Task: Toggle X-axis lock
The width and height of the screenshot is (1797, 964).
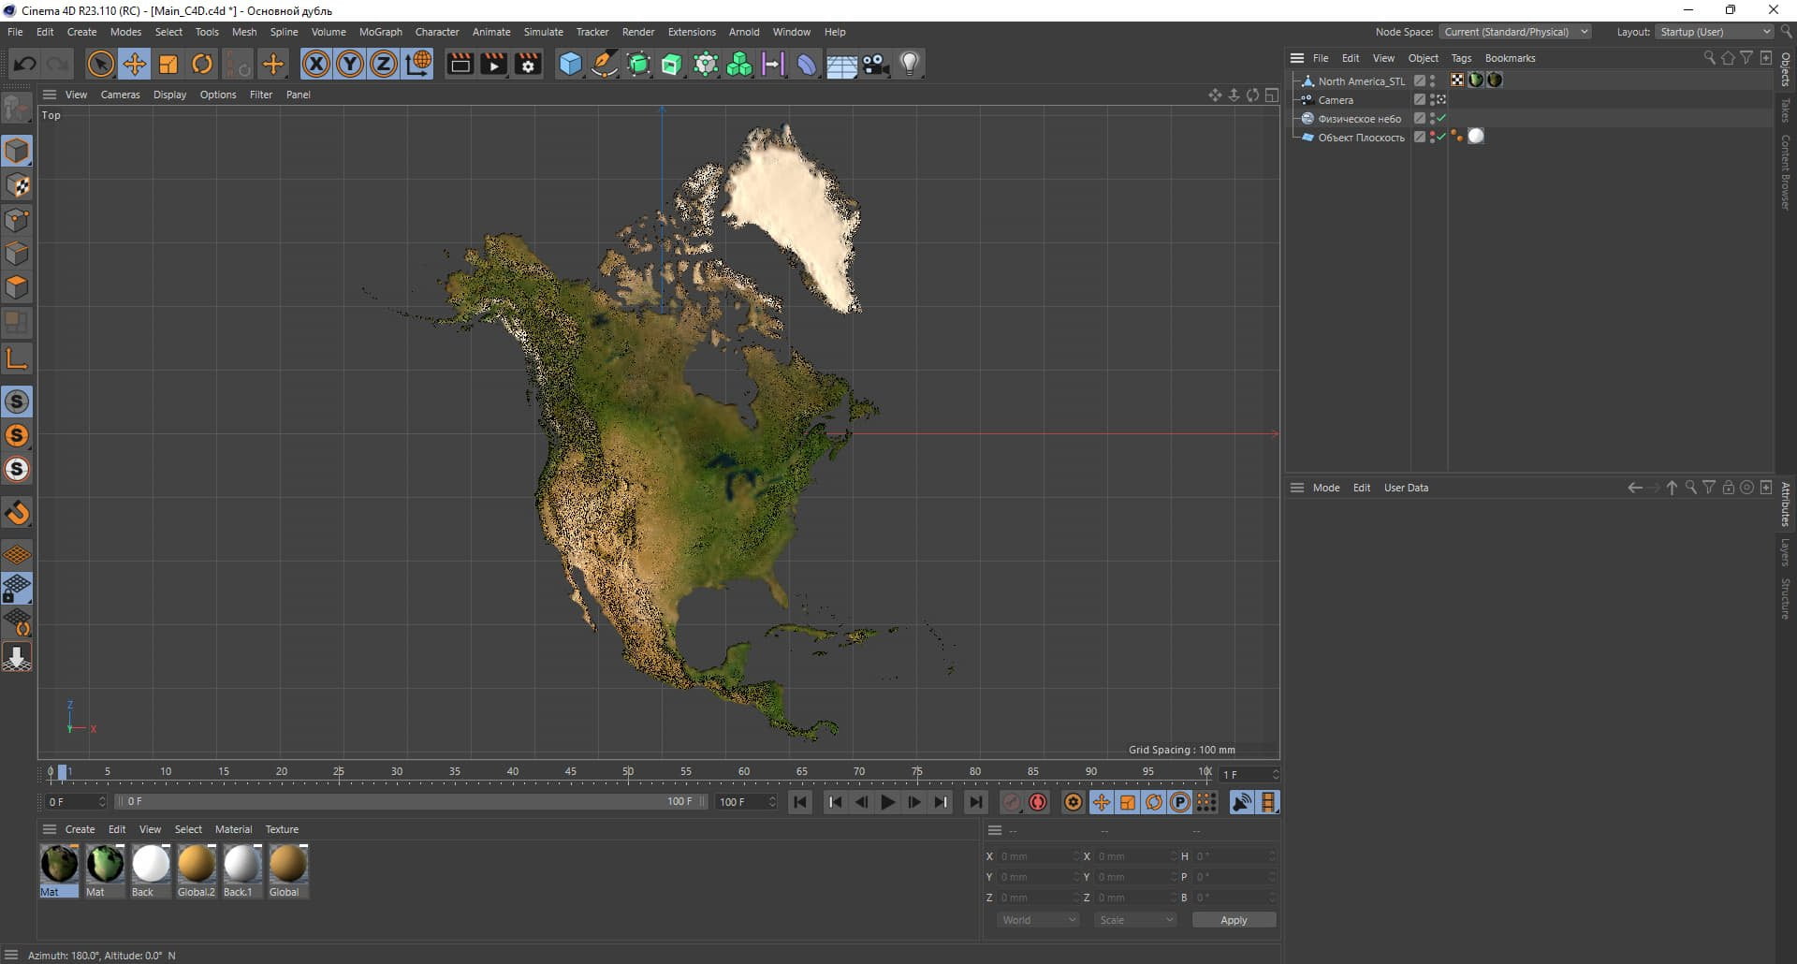Action: click(316, 64)
